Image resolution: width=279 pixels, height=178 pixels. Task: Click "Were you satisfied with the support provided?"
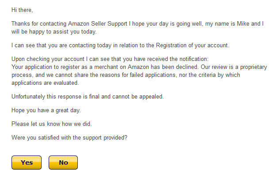(x=69, y=137)
